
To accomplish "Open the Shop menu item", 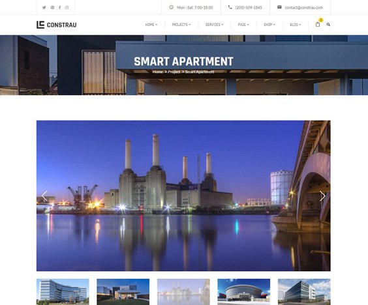I will click(x=269, y=25).
